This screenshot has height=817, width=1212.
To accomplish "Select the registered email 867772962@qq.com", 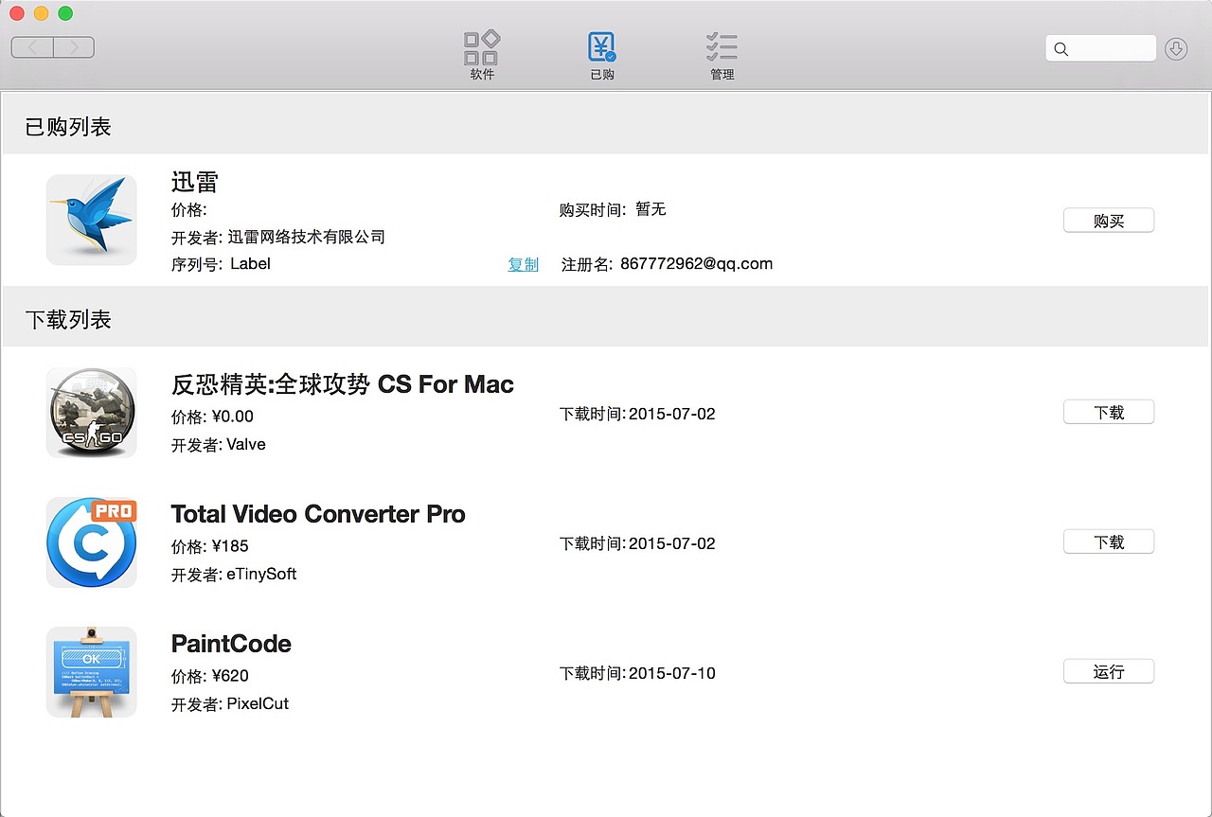I will coord(697,264).
